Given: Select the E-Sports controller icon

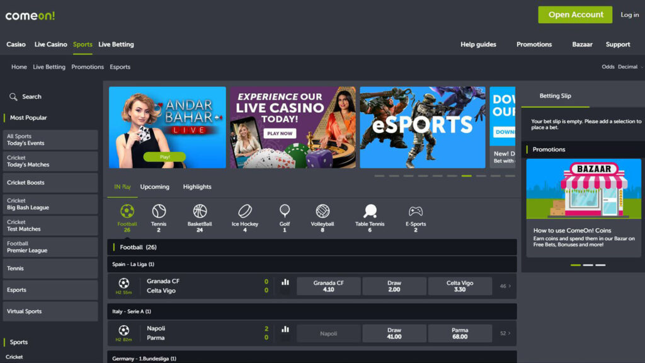Looking at the screenshot, I should pos(416,212).
